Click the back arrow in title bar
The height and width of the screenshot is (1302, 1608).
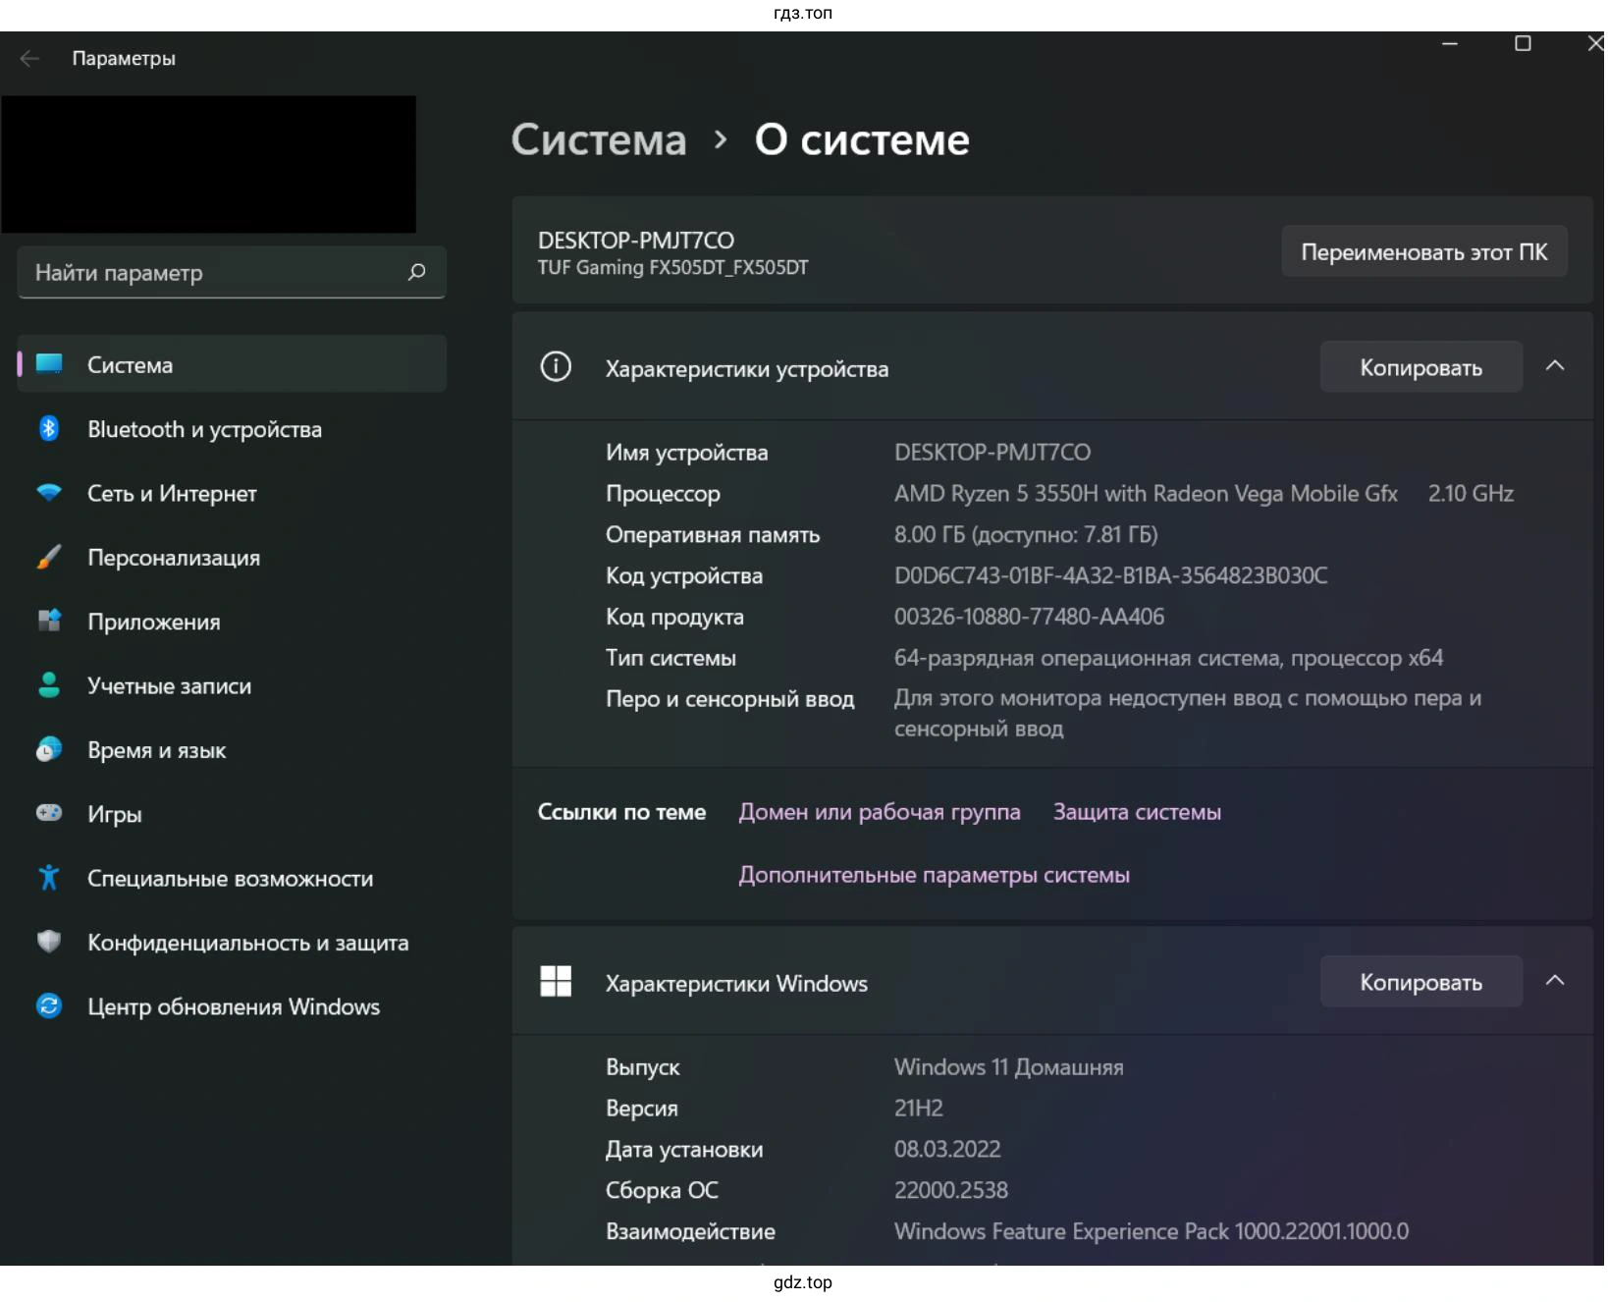pos(29,59)
